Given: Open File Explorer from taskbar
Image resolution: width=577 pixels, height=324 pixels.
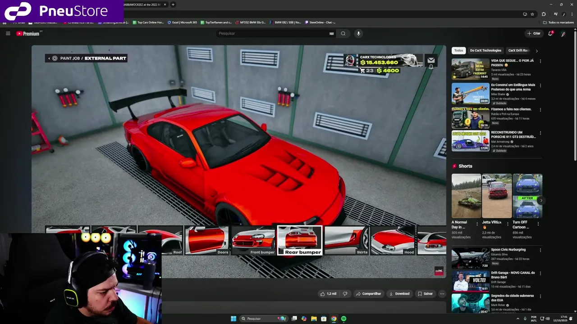Looking at the screenshot, I should point(314,319).
